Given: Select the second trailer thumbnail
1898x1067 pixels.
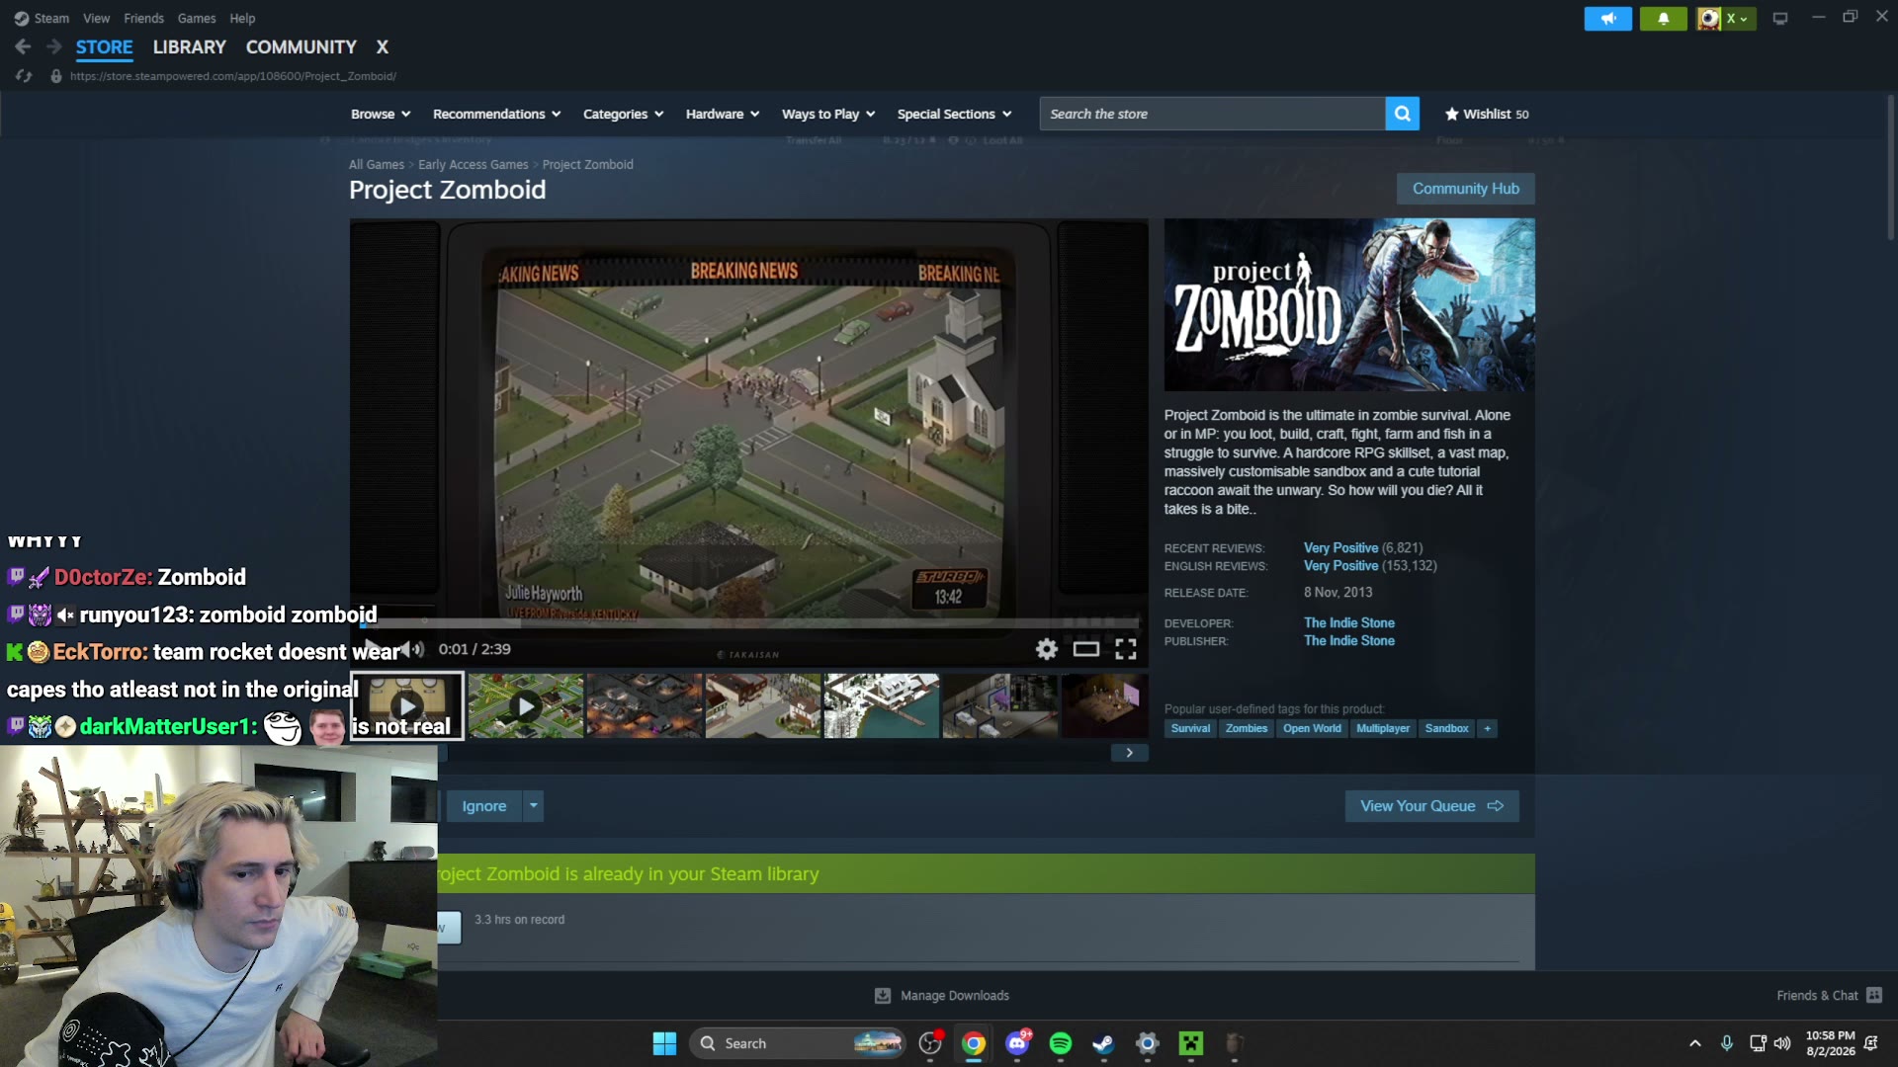Looking at the screenshot, I should [526, 705].
